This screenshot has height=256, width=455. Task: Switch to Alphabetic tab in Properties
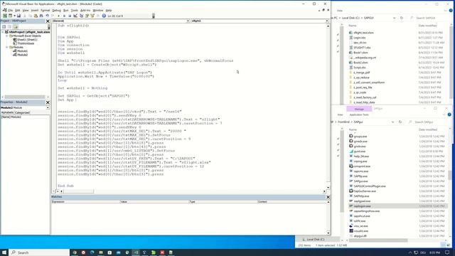click(x=7, y=112)
